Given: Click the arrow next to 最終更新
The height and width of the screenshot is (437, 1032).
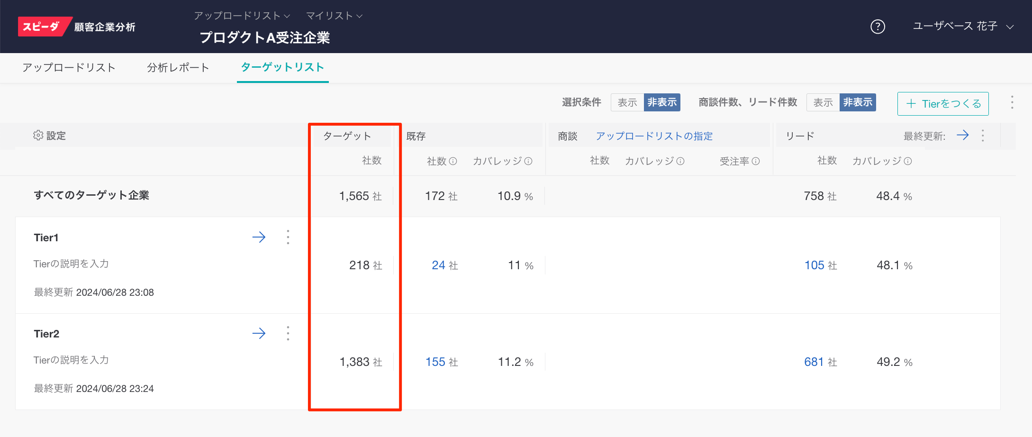Looking at the screenshot, I should [x=962, y=136].
